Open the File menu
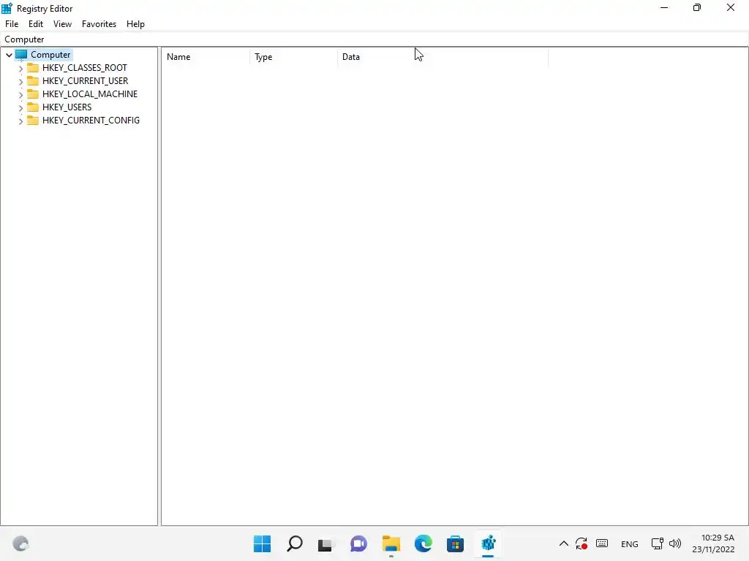Viewport: 749px width, 561px height. (12, 24)
